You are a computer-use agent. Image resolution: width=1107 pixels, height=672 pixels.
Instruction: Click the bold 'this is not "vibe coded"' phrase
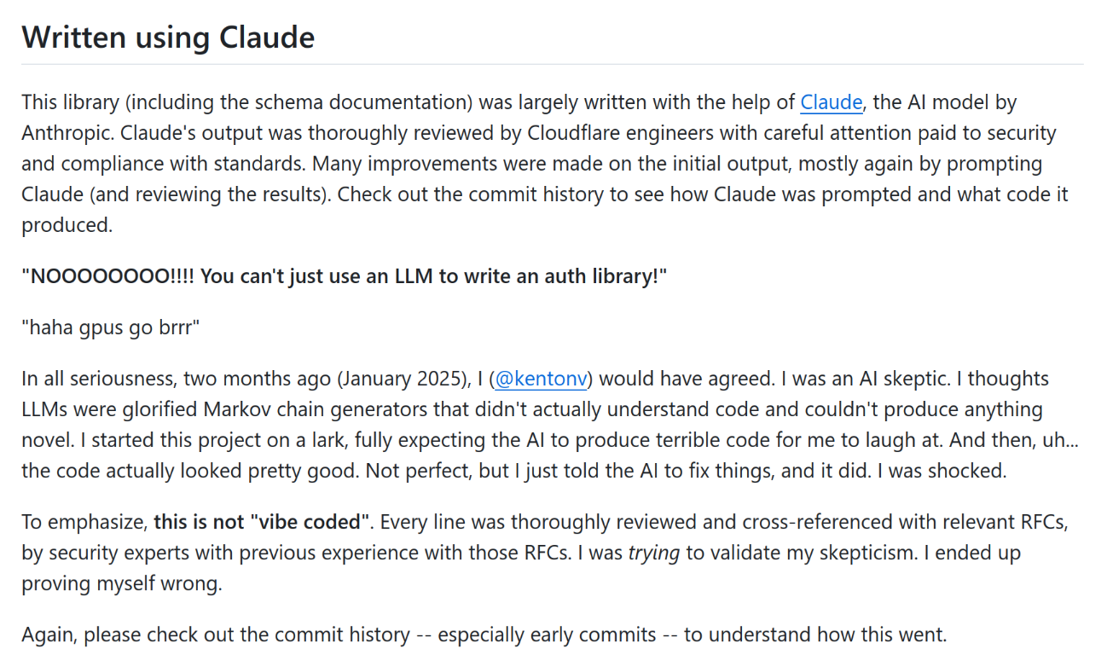point(262,522)
